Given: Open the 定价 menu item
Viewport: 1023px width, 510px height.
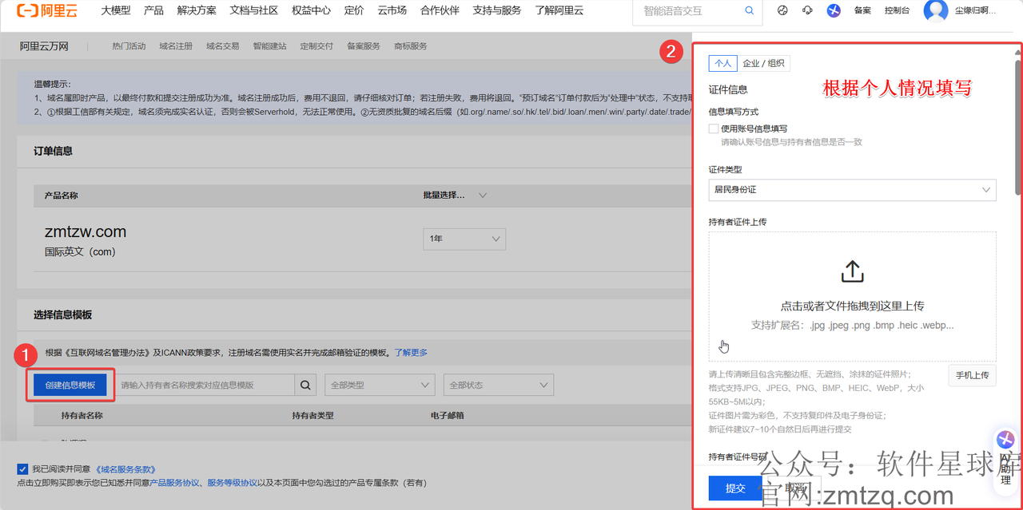Looking at the screenshot, I should tap(354, 10).
